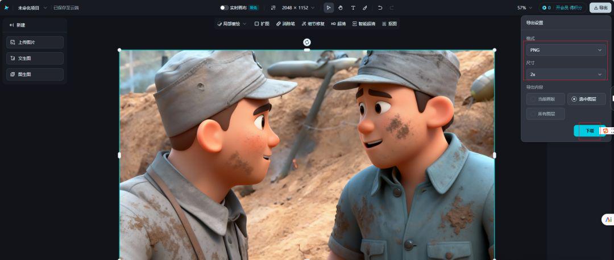
Task: Click the undo arrow icon
Action: pos(380,8)
